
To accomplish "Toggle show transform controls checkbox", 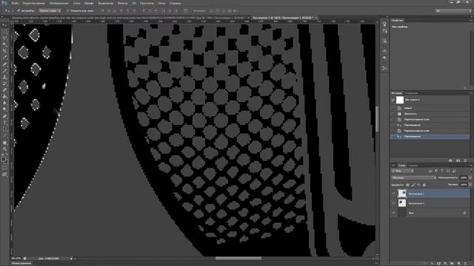I will pos(67,10).
